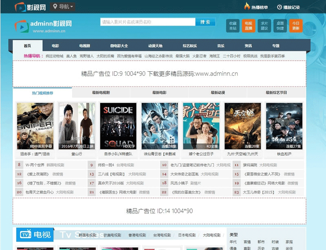Open the 欧美电视剧 category link
Screen dimensions: 326x250
tap(112, 235)
